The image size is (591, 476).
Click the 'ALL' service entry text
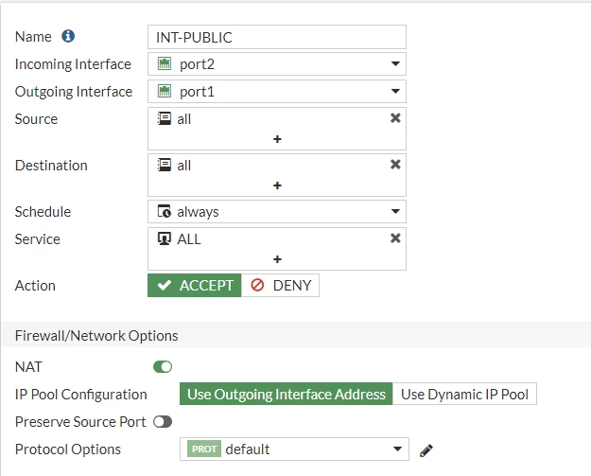[x=189, y=239]
